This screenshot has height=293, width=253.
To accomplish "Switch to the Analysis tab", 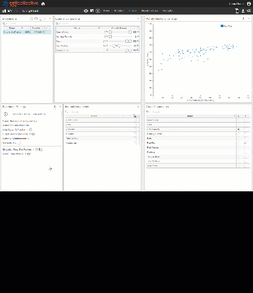I will click(x=132, y=11).
